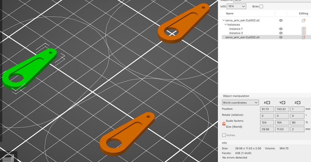Screen dimensions: 311x162
Task: Click editing icon of highlighted servo_arm_ext-Cut002.stl row
Action: (x=303, y=37)
